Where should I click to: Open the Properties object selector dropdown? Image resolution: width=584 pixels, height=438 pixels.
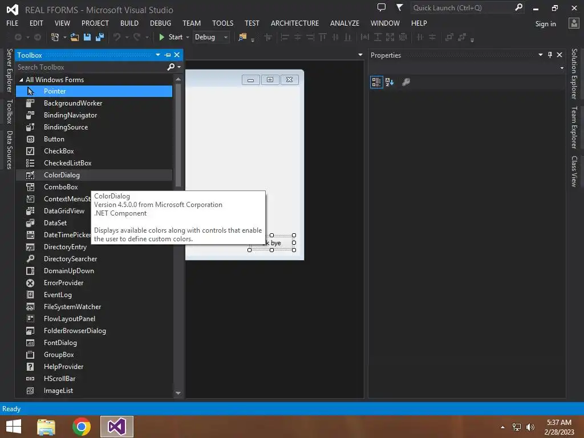pyautogui.click(x=562, y=68)
